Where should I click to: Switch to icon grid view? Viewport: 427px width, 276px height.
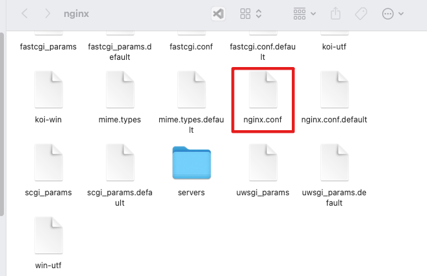(246, 14)
